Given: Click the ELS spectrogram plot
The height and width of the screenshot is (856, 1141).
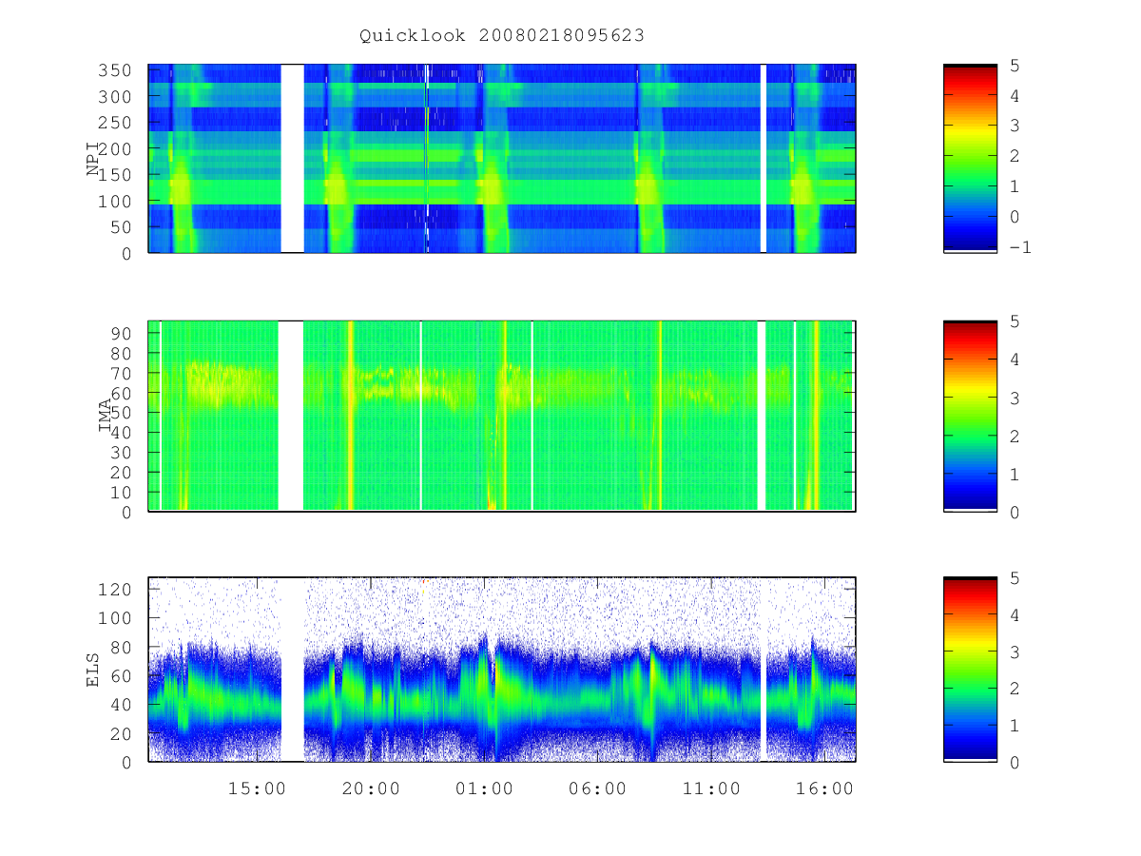Looking at the screenshot, I should [x=502, y=669].
